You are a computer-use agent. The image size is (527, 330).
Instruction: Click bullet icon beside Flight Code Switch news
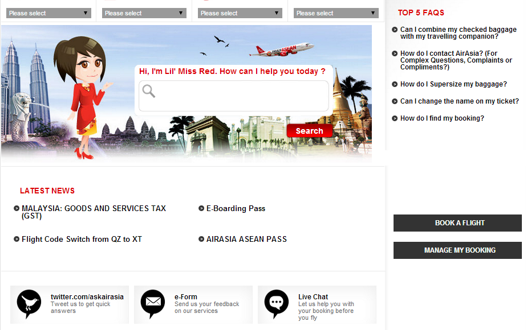(x=17, y=239)
